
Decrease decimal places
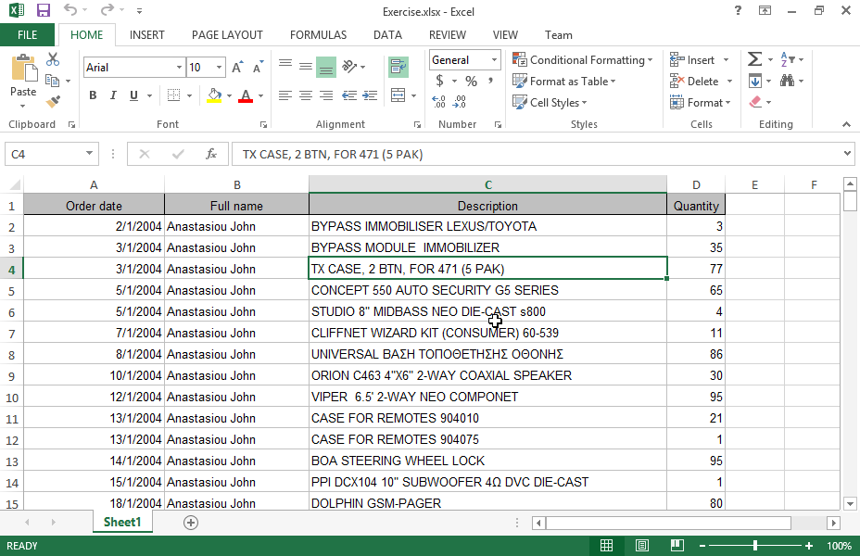click(x=460, y=101)
